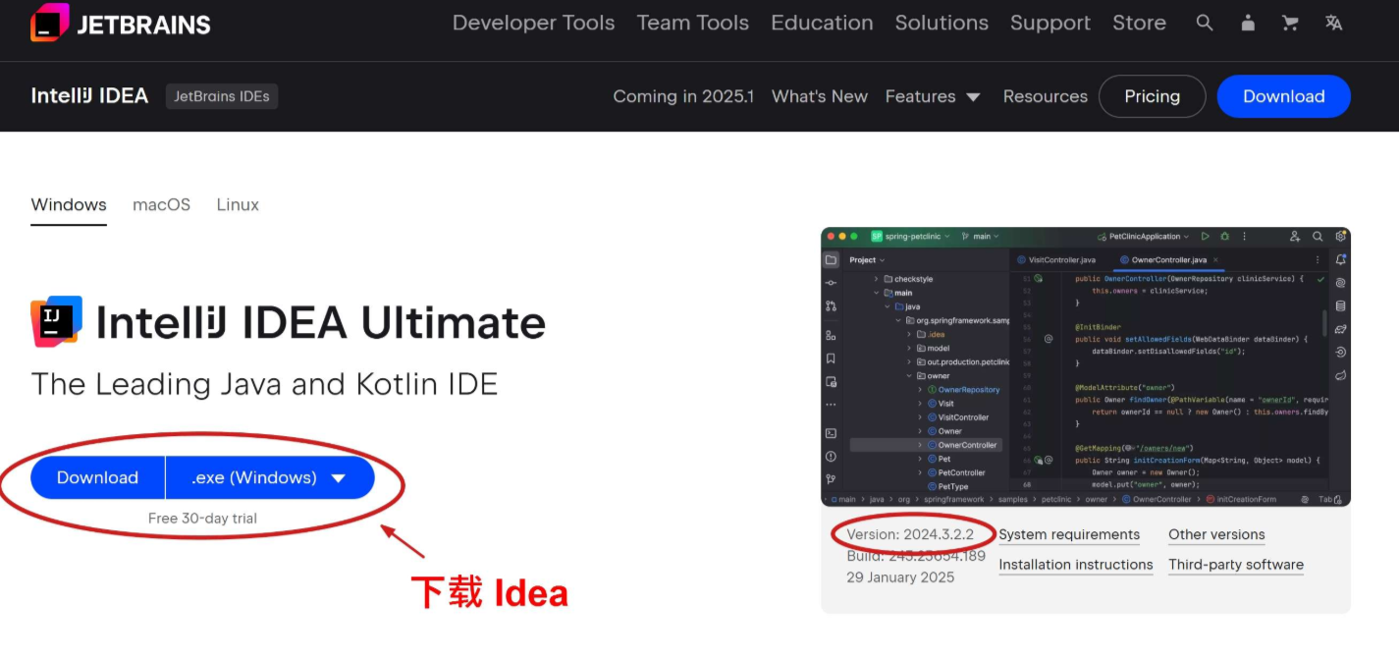This screenshot has height=660, width=1399.
Task: Open the Pull Requests icon in the IDE sidebar
Action: [831, 306]
